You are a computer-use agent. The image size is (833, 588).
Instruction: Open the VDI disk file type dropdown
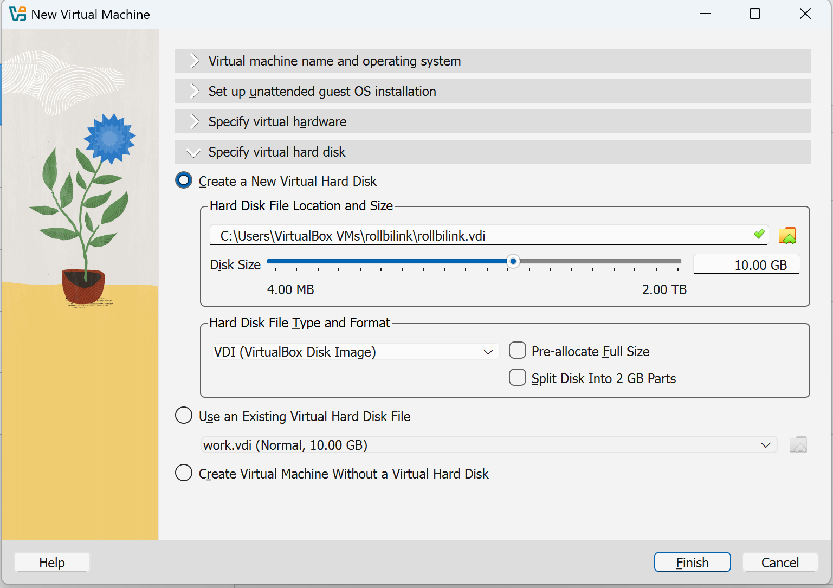coord(355,352)
